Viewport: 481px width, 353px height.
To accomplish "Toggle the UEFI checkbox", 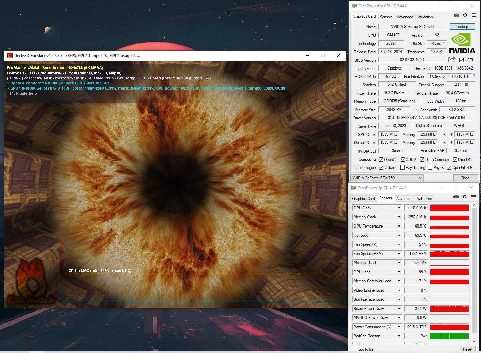I will pos(461,60).
